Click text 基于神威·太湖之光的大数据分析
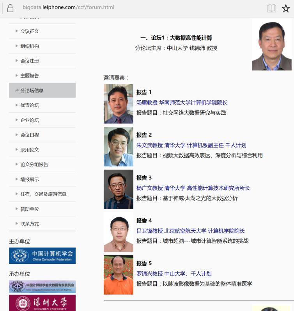Viewport: 294px width, 311px height. [x=200, y=198]
